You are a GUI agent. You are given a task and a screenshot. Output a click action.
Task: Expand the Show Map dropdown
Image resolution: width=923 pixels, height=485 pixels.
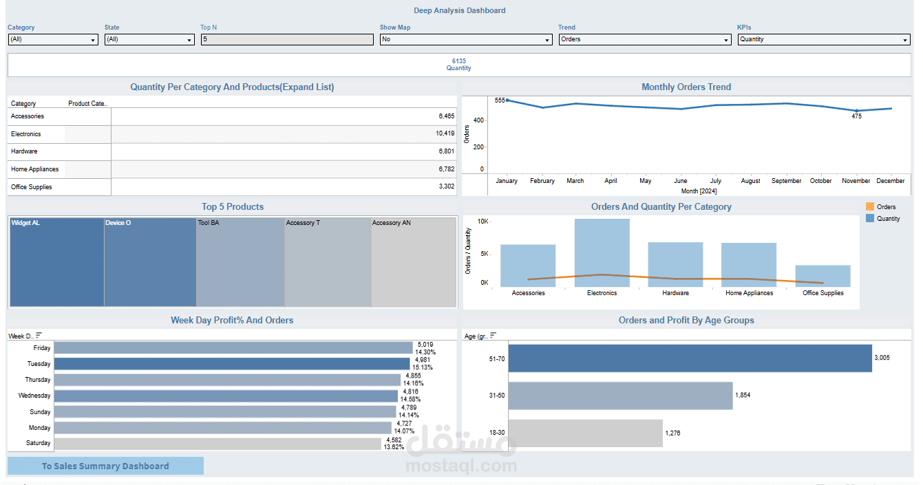point(466,40)
